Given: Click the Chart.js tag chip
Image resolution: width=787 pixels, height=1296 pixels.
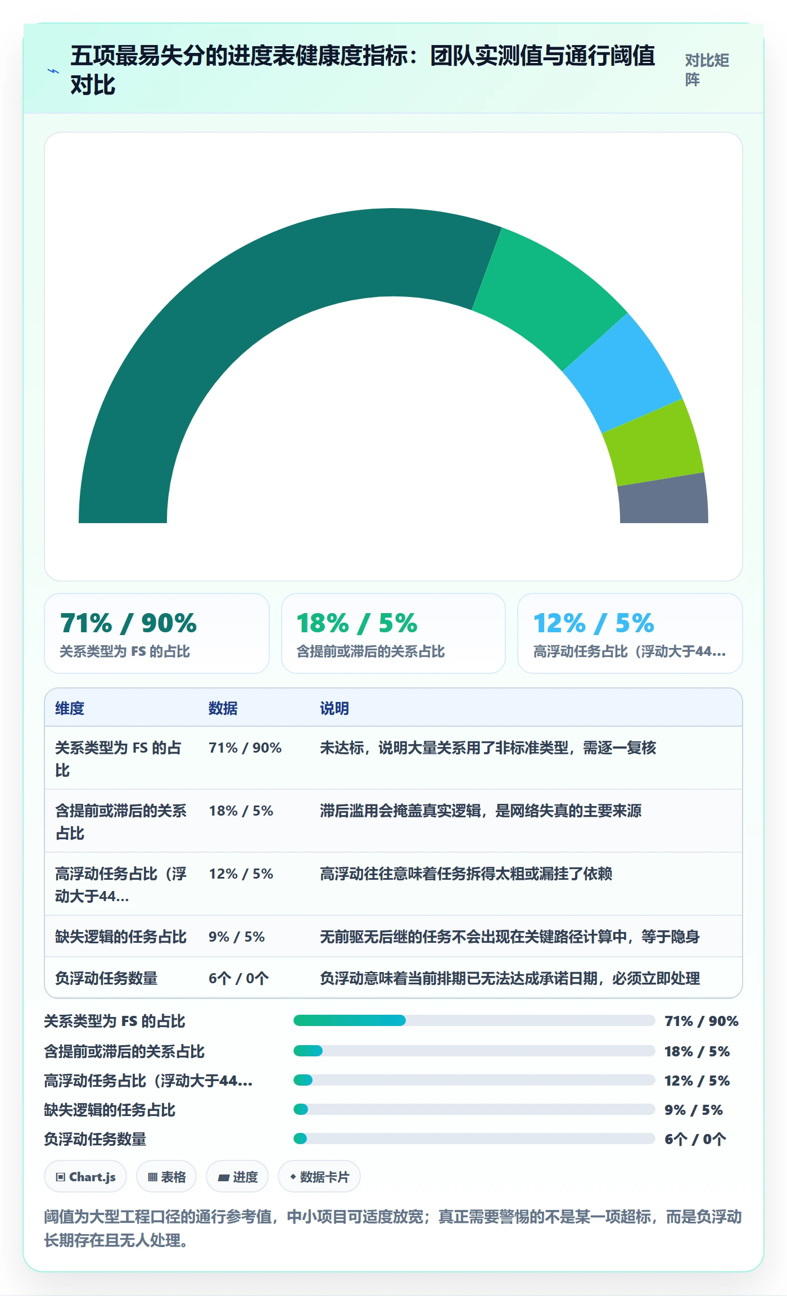Looking at the screenshot, I should [x=85, y=1177].
